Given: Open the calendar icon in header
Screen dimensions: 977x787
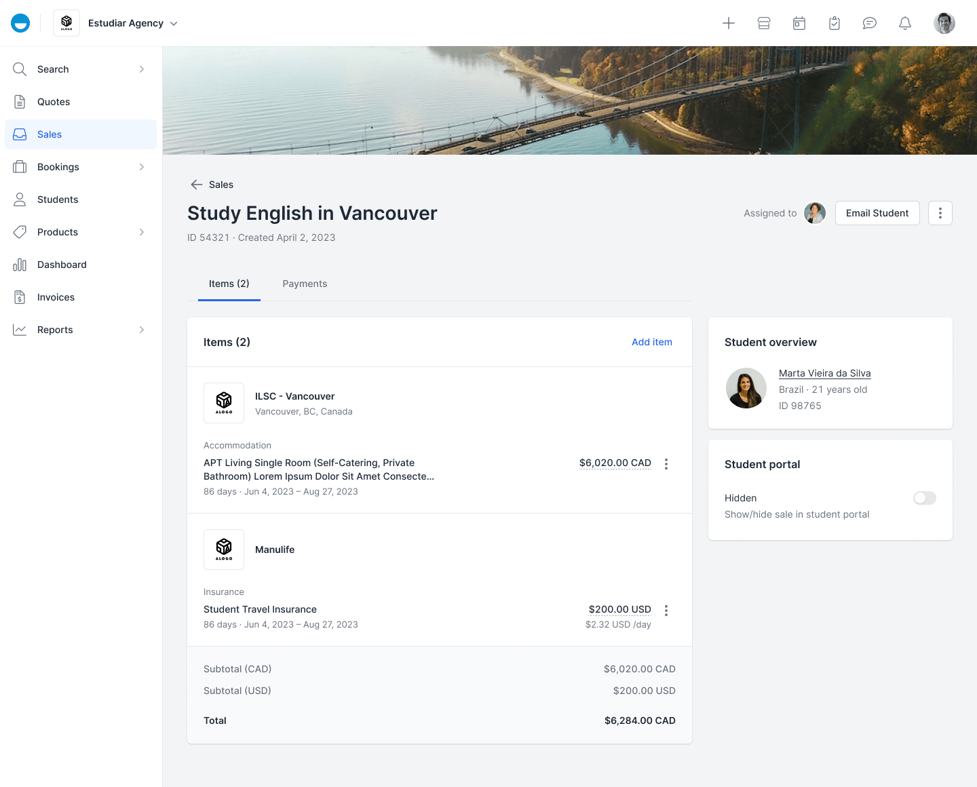Looking at the screenshot, I should (x=799, y=23).
